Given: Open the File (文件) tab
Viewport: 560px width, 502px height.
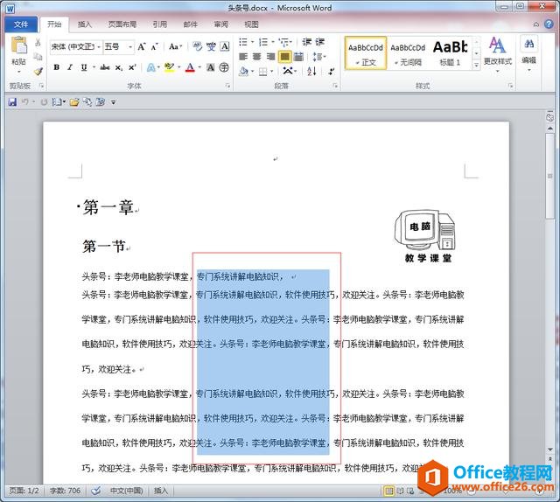Looking at the screenshot, I should [x=21, y=24].
